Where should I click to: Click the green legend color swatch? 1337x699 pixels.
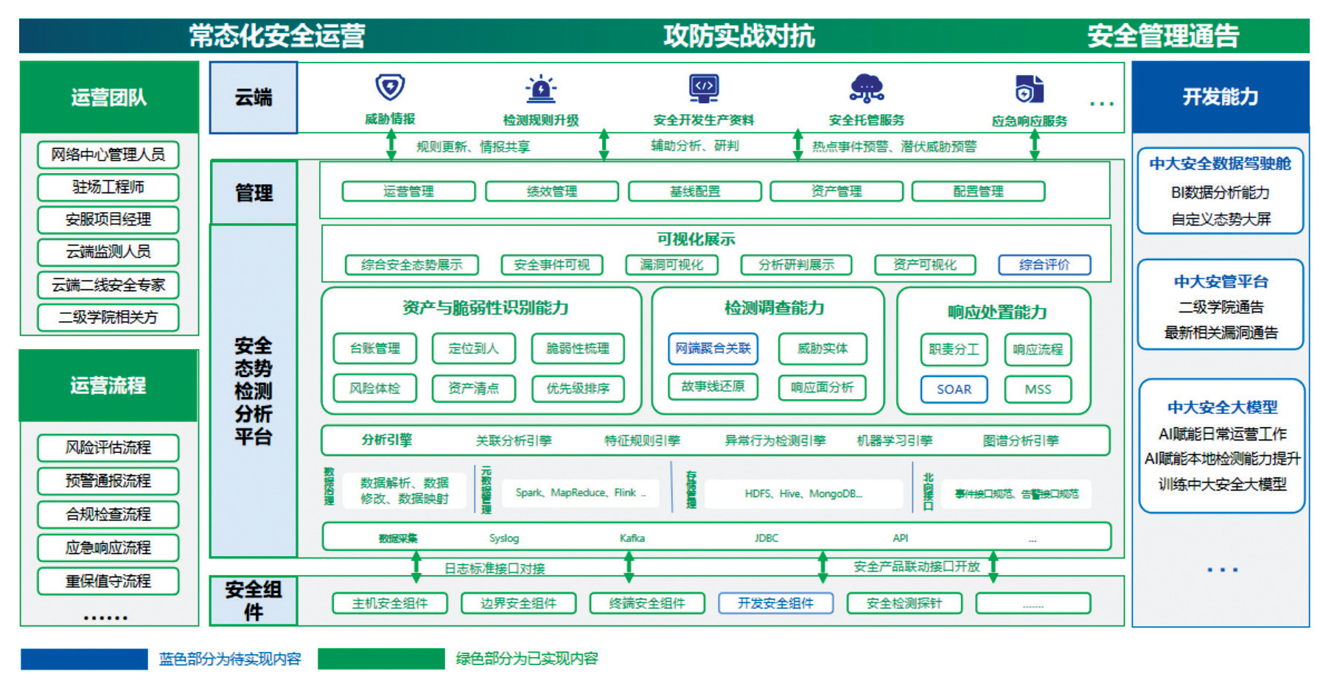[x=381, y=658]
